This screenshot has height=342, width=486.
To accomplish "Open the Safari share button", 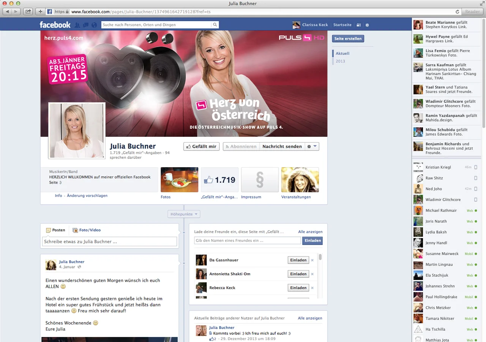I will pos(28,12).
